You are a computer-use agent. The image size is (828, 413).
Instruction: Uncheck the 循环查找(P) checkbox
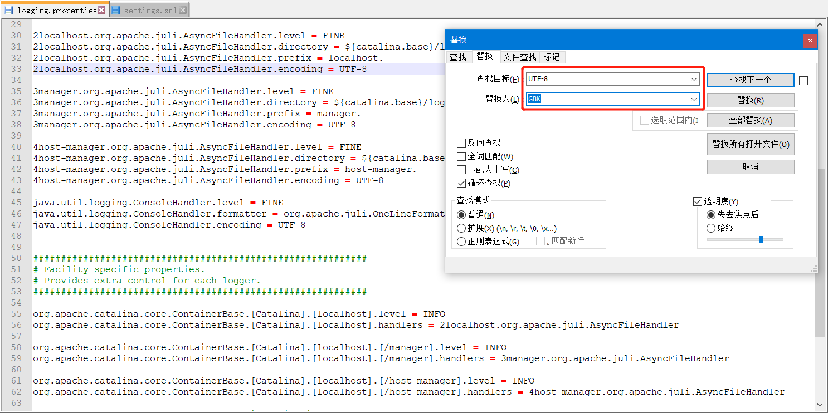[x=461, y=183]
